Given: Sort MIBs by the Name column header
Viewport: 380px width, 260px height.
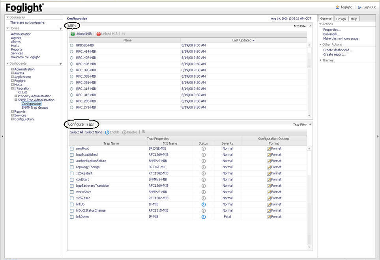Looking at the screenshot, I should point(127,41).
